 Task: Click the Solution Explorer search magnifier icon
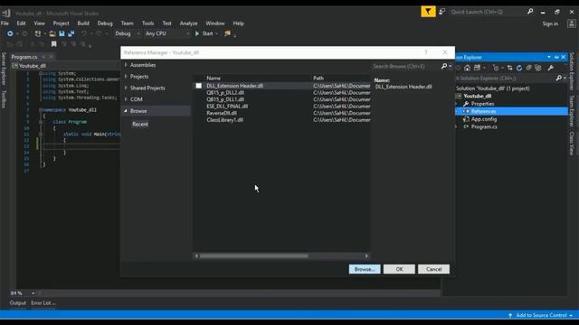click(x=559, y=79)
